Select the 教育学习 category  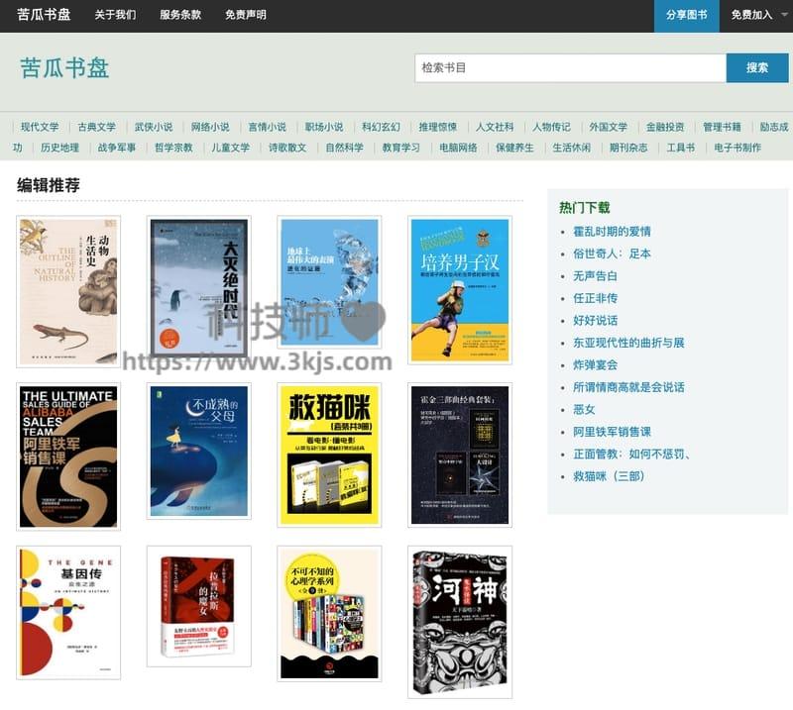click(401, 148)
